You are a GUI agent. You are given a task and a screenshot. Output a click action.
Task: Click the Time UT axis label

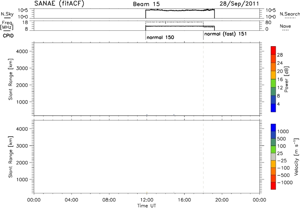coord(147,205)
